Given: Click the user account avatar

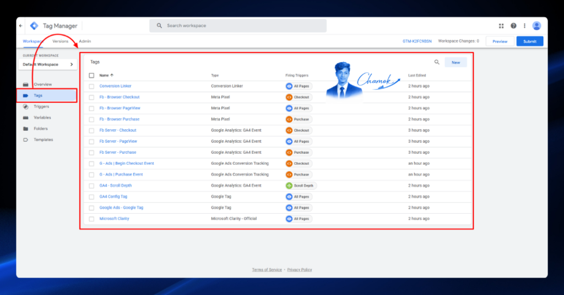Looking at the screenshot, I should coord(536,26).
